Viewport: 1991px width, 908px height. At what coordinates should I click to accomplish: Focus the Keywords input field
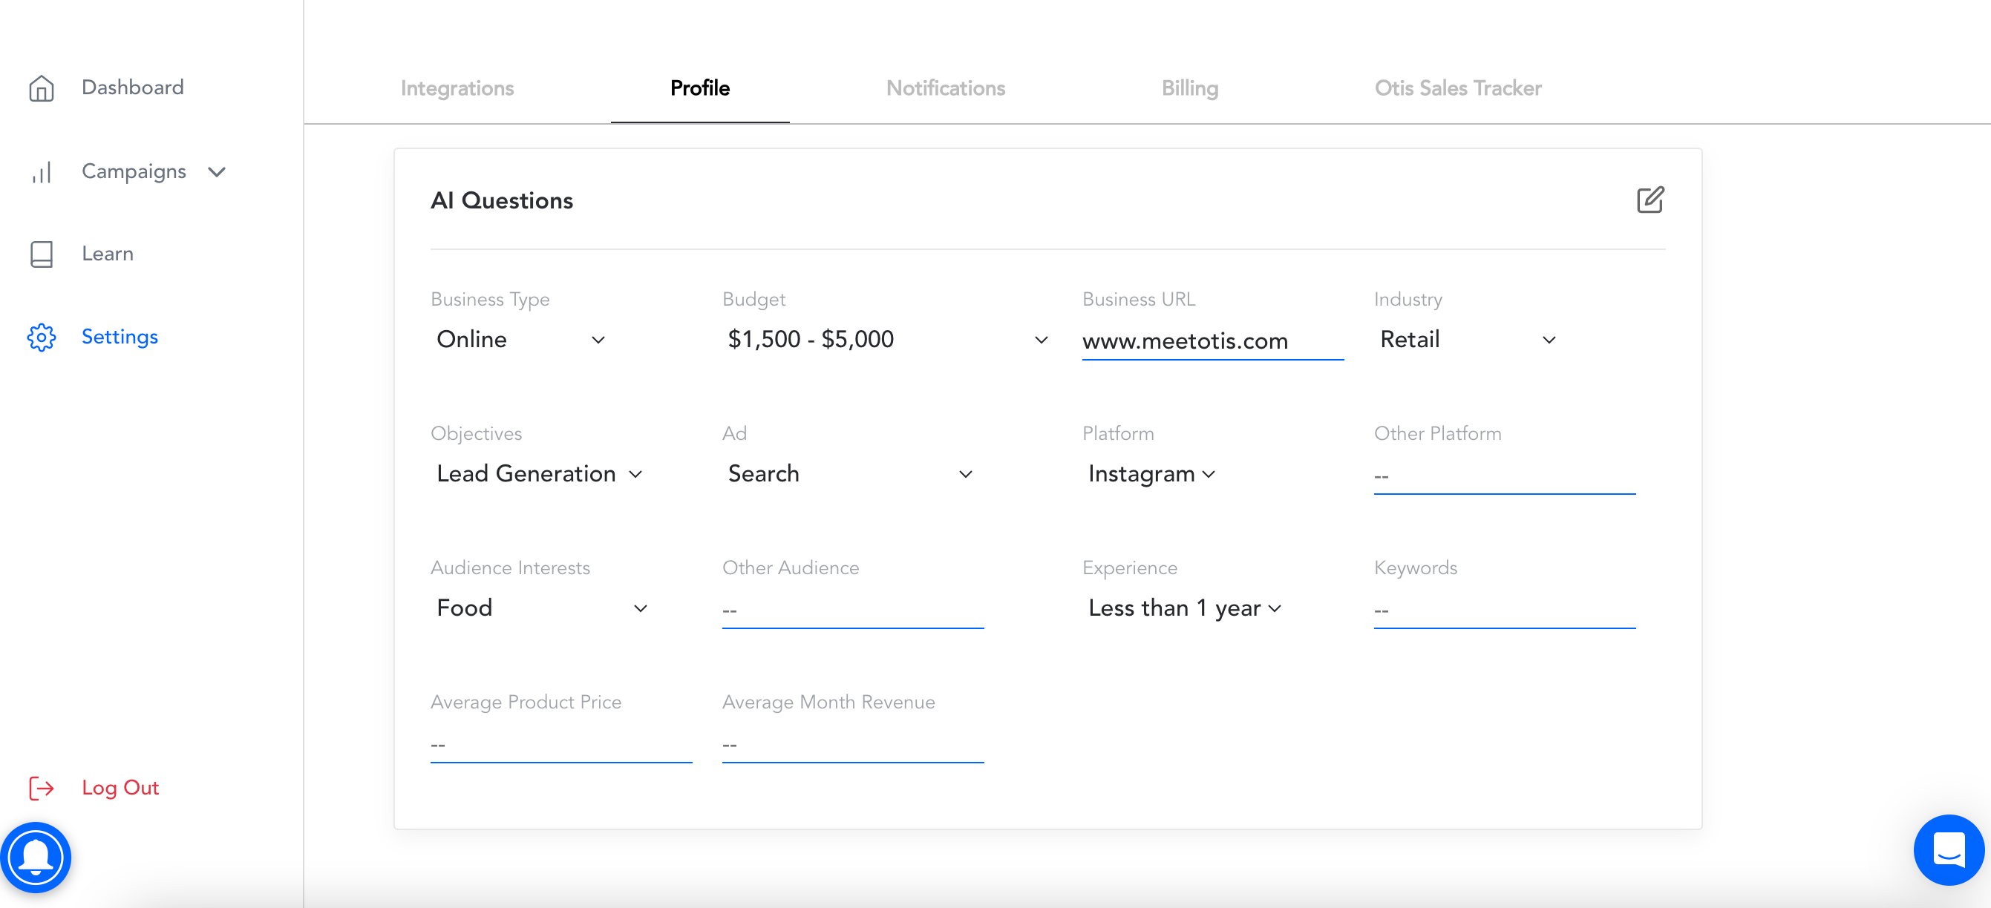(x=1504, y=610)
